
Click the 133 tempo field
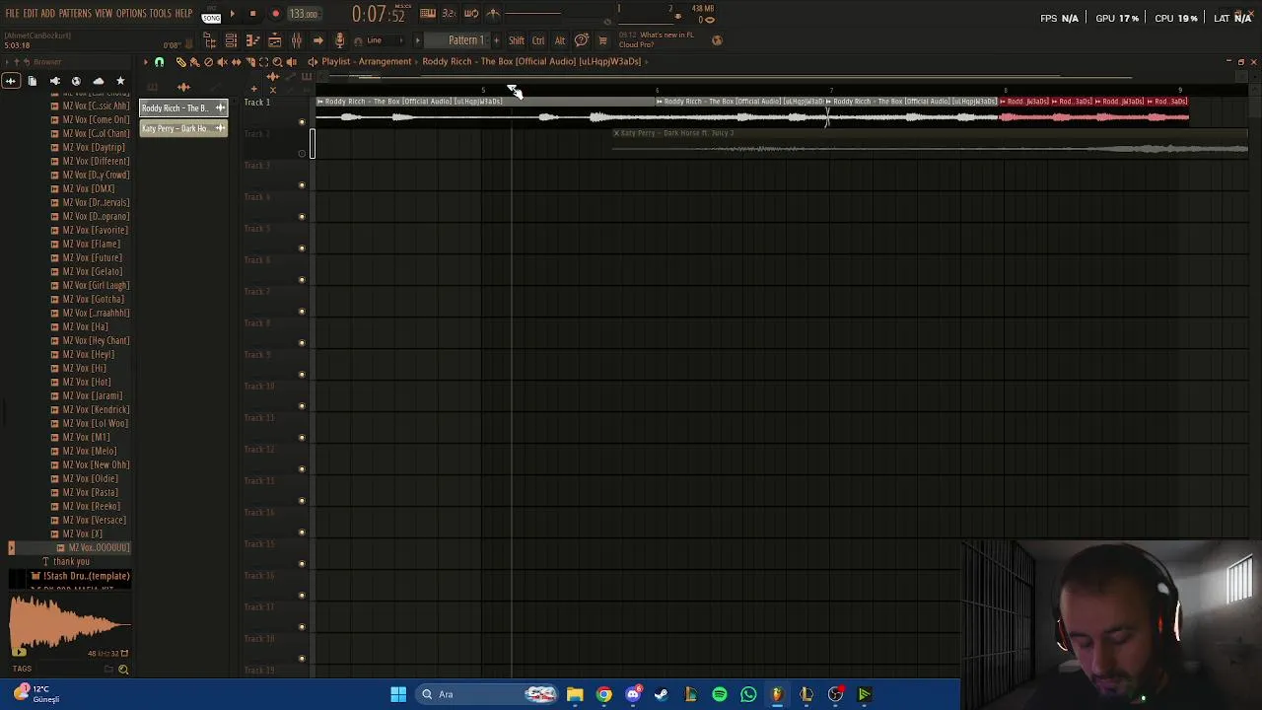click(304, 14)
